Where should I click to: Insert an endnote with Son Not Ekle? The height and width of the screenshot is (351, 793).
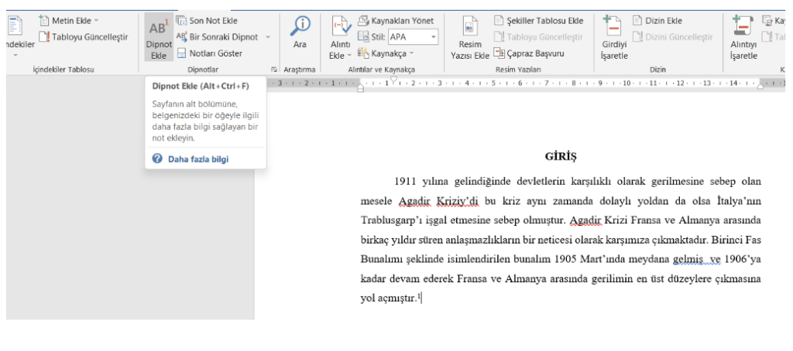click(209, 20)
